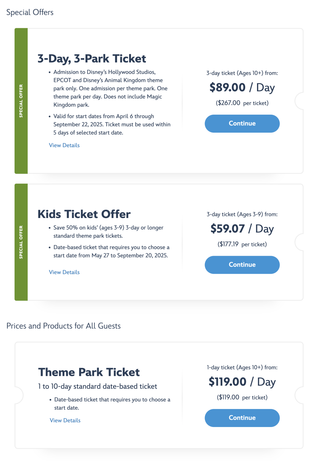The width and height of the screenshot is (314, 461).
Task: Click the Special Offers section title
Action: pos(30,12)
